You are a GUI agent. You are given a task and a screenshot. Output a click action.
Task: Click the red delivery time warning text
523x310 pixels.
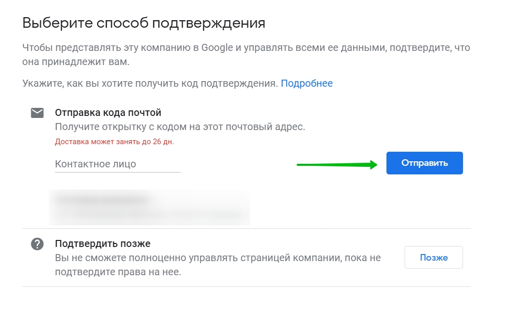114,142
